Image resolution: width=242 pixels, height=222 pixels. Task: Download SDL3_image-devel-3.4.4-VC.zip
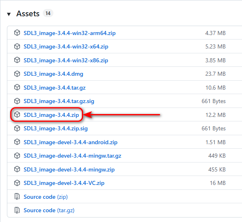pyautogui.click(x=64, y=183)
